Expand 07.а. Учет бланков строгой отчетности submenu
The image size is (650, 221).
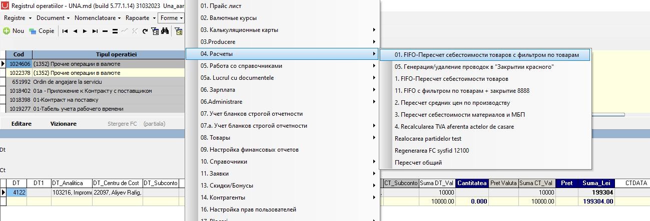283,126
